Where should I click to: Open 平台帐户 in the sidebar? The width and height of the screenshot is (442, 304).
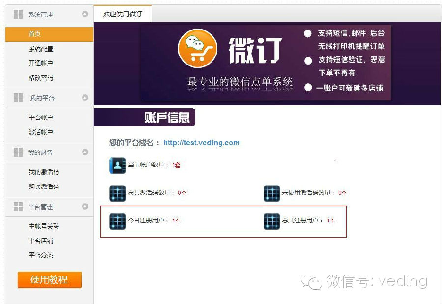[x=41, y=117]
